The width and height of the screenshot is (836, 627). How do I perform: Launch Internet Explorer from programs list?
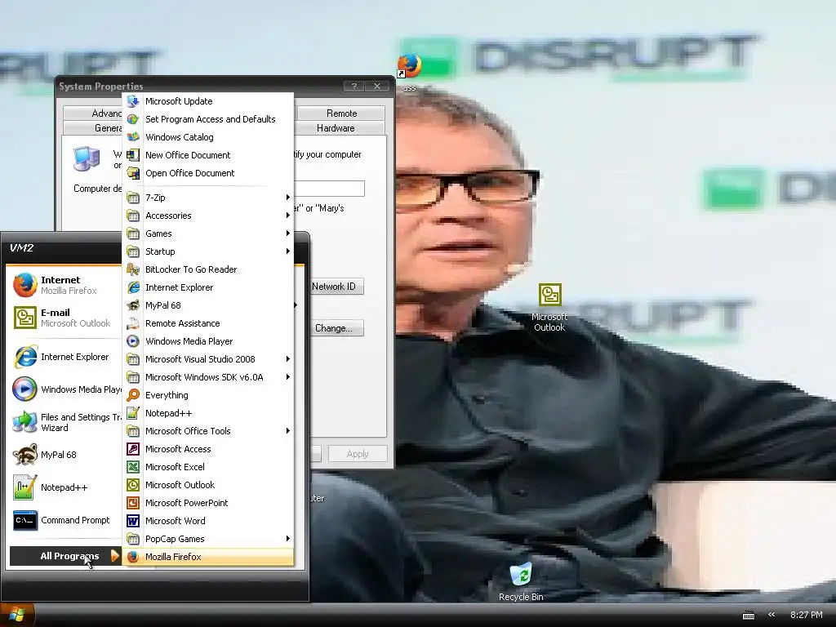click(x=208, y=287)
